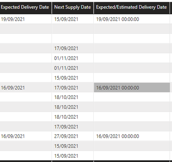
Task: Click 17/09/2021 beside the highlighted cell
Action: tap(66, 88)
